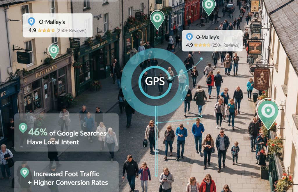Select the blue location icon beside left O-Malley's label
This screenshot has height=192, width=298.
32,22
